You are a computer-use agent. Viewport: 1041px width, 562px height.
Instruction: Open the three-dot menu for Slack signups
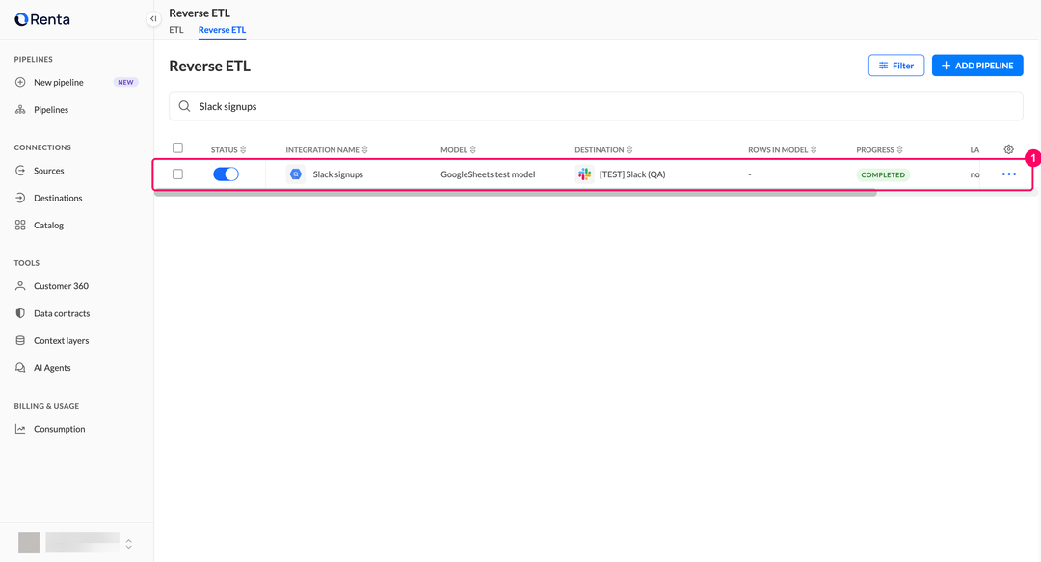pos(1008,174)
